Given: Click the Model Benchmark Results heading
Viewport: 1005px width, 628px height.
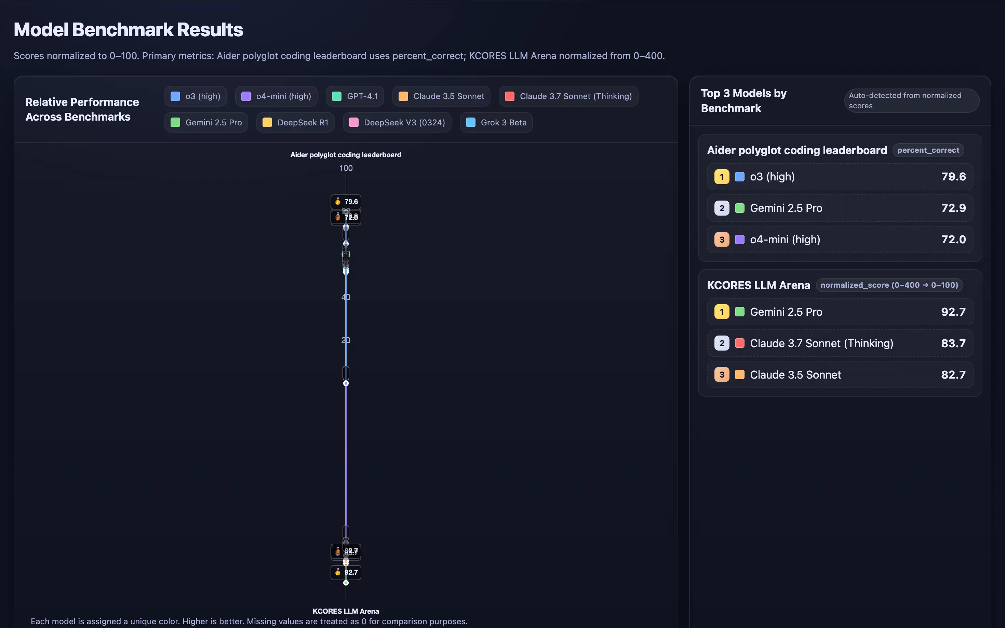Looking at the screenshot, I should (129, 30).
